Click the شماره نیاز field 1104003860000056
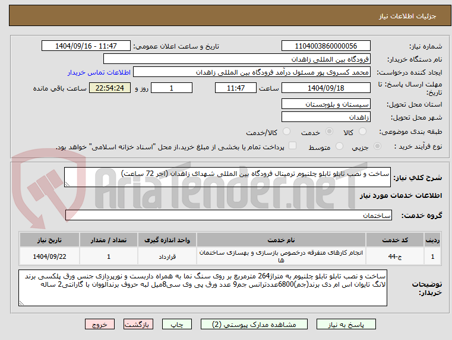This screenshot has width=452, height=340. coord(325,46)
